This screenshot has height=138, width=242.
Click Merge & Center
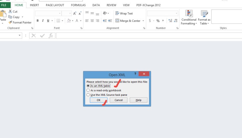click(128, 21)
